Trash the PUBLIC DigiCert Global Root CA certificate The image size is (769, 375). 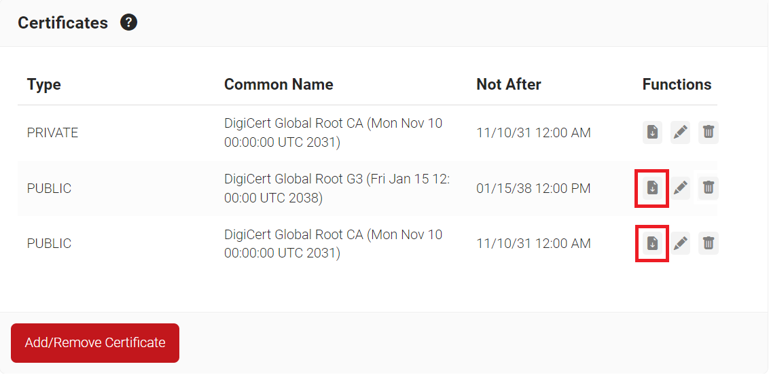click(708, 243)
